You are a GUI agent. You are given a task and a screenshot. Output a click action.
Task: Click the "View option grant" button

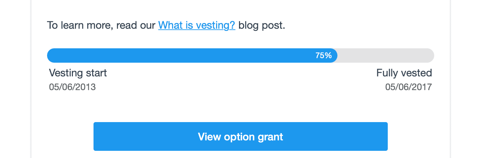coord(240,136)
